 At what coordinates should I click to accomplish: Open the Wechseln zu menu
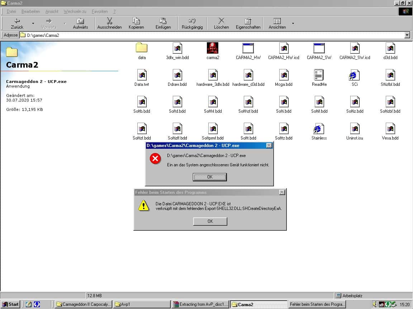pos(75,11)
